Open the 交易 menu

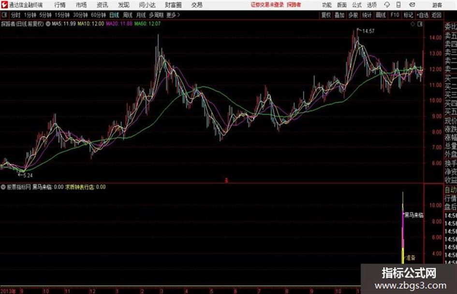click(x=197, y=5)
